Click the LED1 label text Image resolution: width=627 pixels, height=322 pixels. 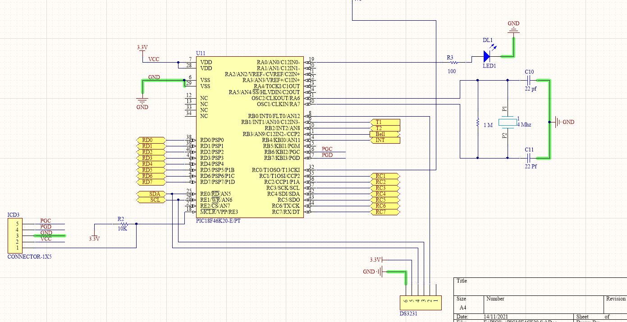coord(489,66)
